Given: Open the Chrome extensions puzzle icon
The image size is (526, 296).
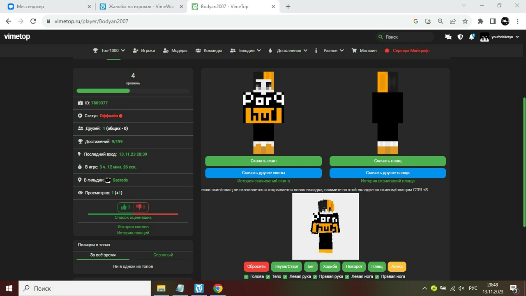Looking at the screenshot, I should [480, 21].
